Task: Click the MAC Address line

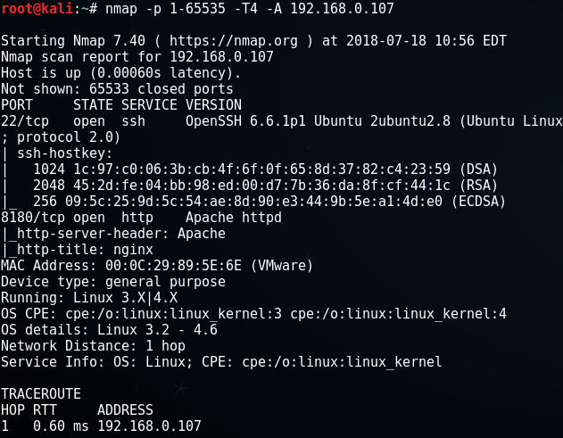Action: point(156,265)
